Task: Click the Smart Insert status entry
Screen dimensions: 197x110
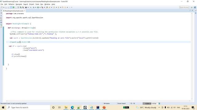Action: coord(122,104)
